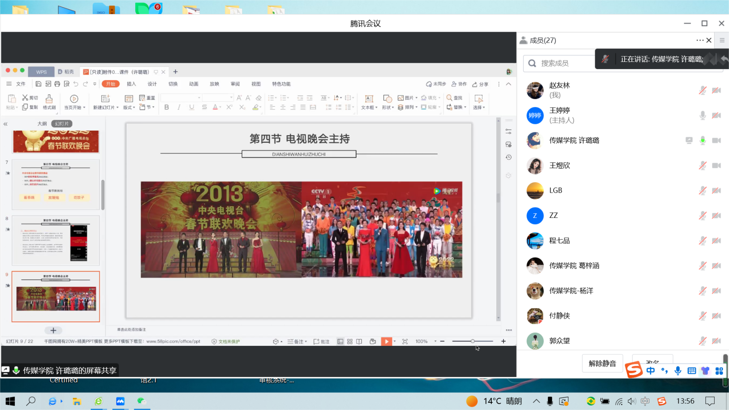
Task: Open the font size combo box
Action: [x=218, y=98]
